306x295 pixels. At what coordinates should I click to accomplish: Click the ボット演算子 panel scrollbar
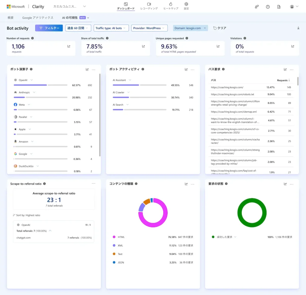pos(100,115)
